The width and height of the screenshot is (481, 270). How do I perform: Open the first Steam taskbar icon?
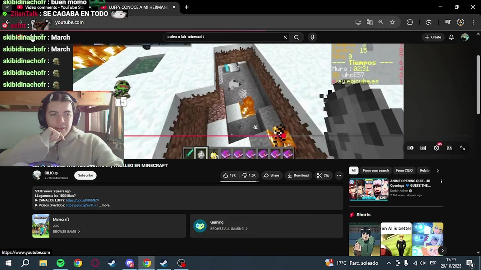pos(112,263)
